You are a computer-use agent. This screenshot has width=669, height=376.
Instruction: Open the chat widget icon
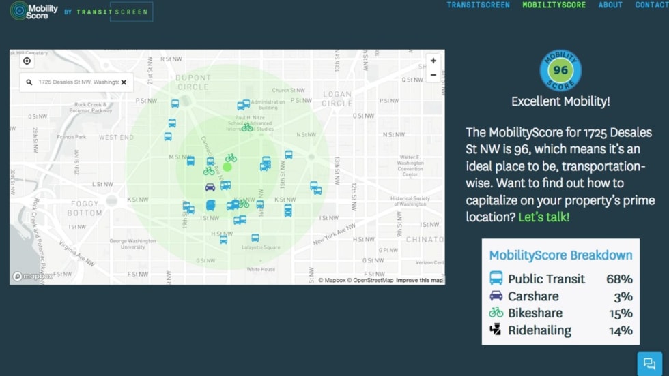click(x=649, y=363)
